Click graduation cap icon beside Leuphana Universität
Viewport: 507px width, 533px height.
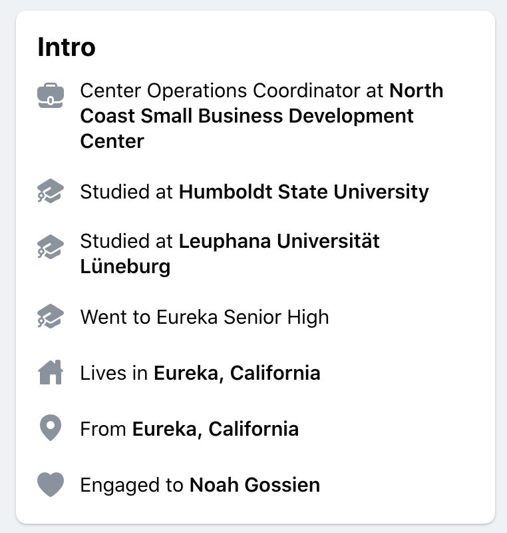(51, 247)
